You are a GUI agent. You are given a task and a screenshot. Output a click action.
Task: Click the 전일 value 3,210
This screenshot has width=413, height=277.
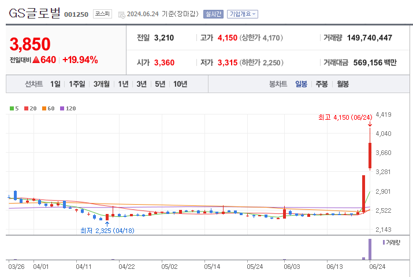click(164, 38)
